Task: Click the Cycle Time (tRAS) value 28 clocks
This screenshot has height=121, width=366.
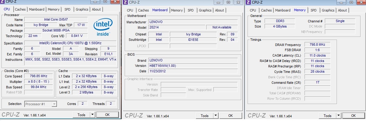Action: (317, 71)
